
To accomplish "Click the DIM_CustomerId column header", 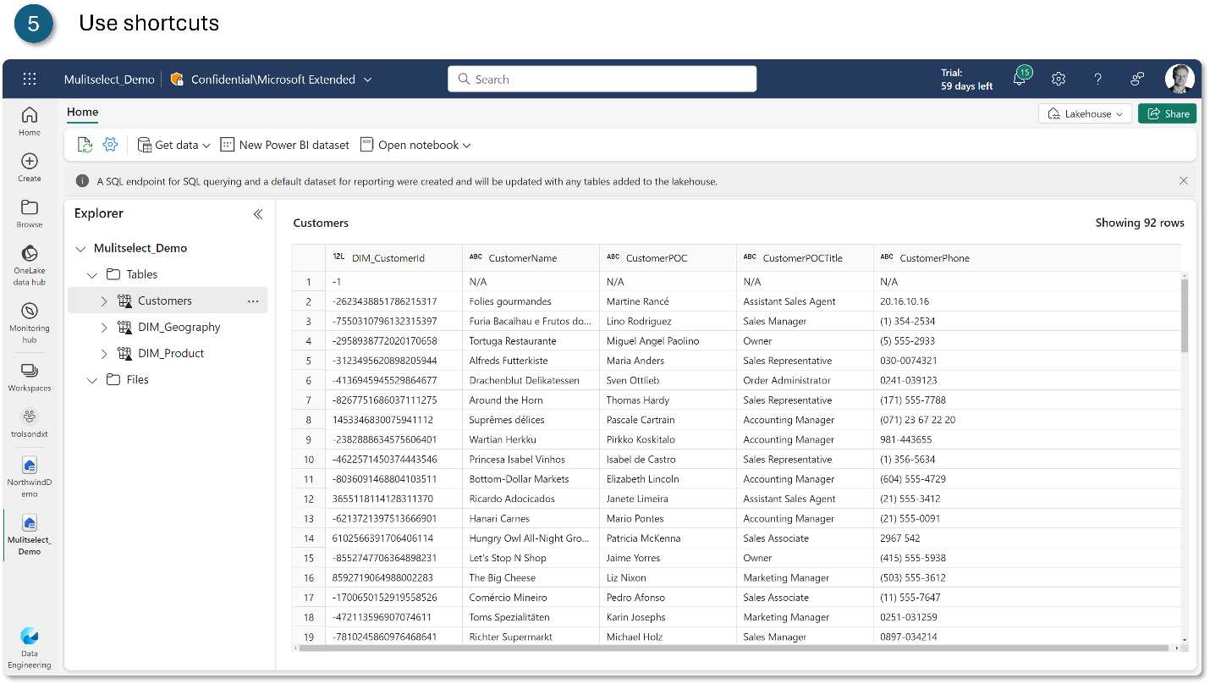I will click(x=393, y=257).
